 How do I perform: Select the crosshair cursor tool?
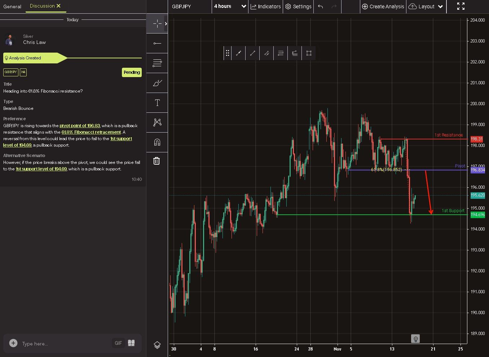[157, 24]
